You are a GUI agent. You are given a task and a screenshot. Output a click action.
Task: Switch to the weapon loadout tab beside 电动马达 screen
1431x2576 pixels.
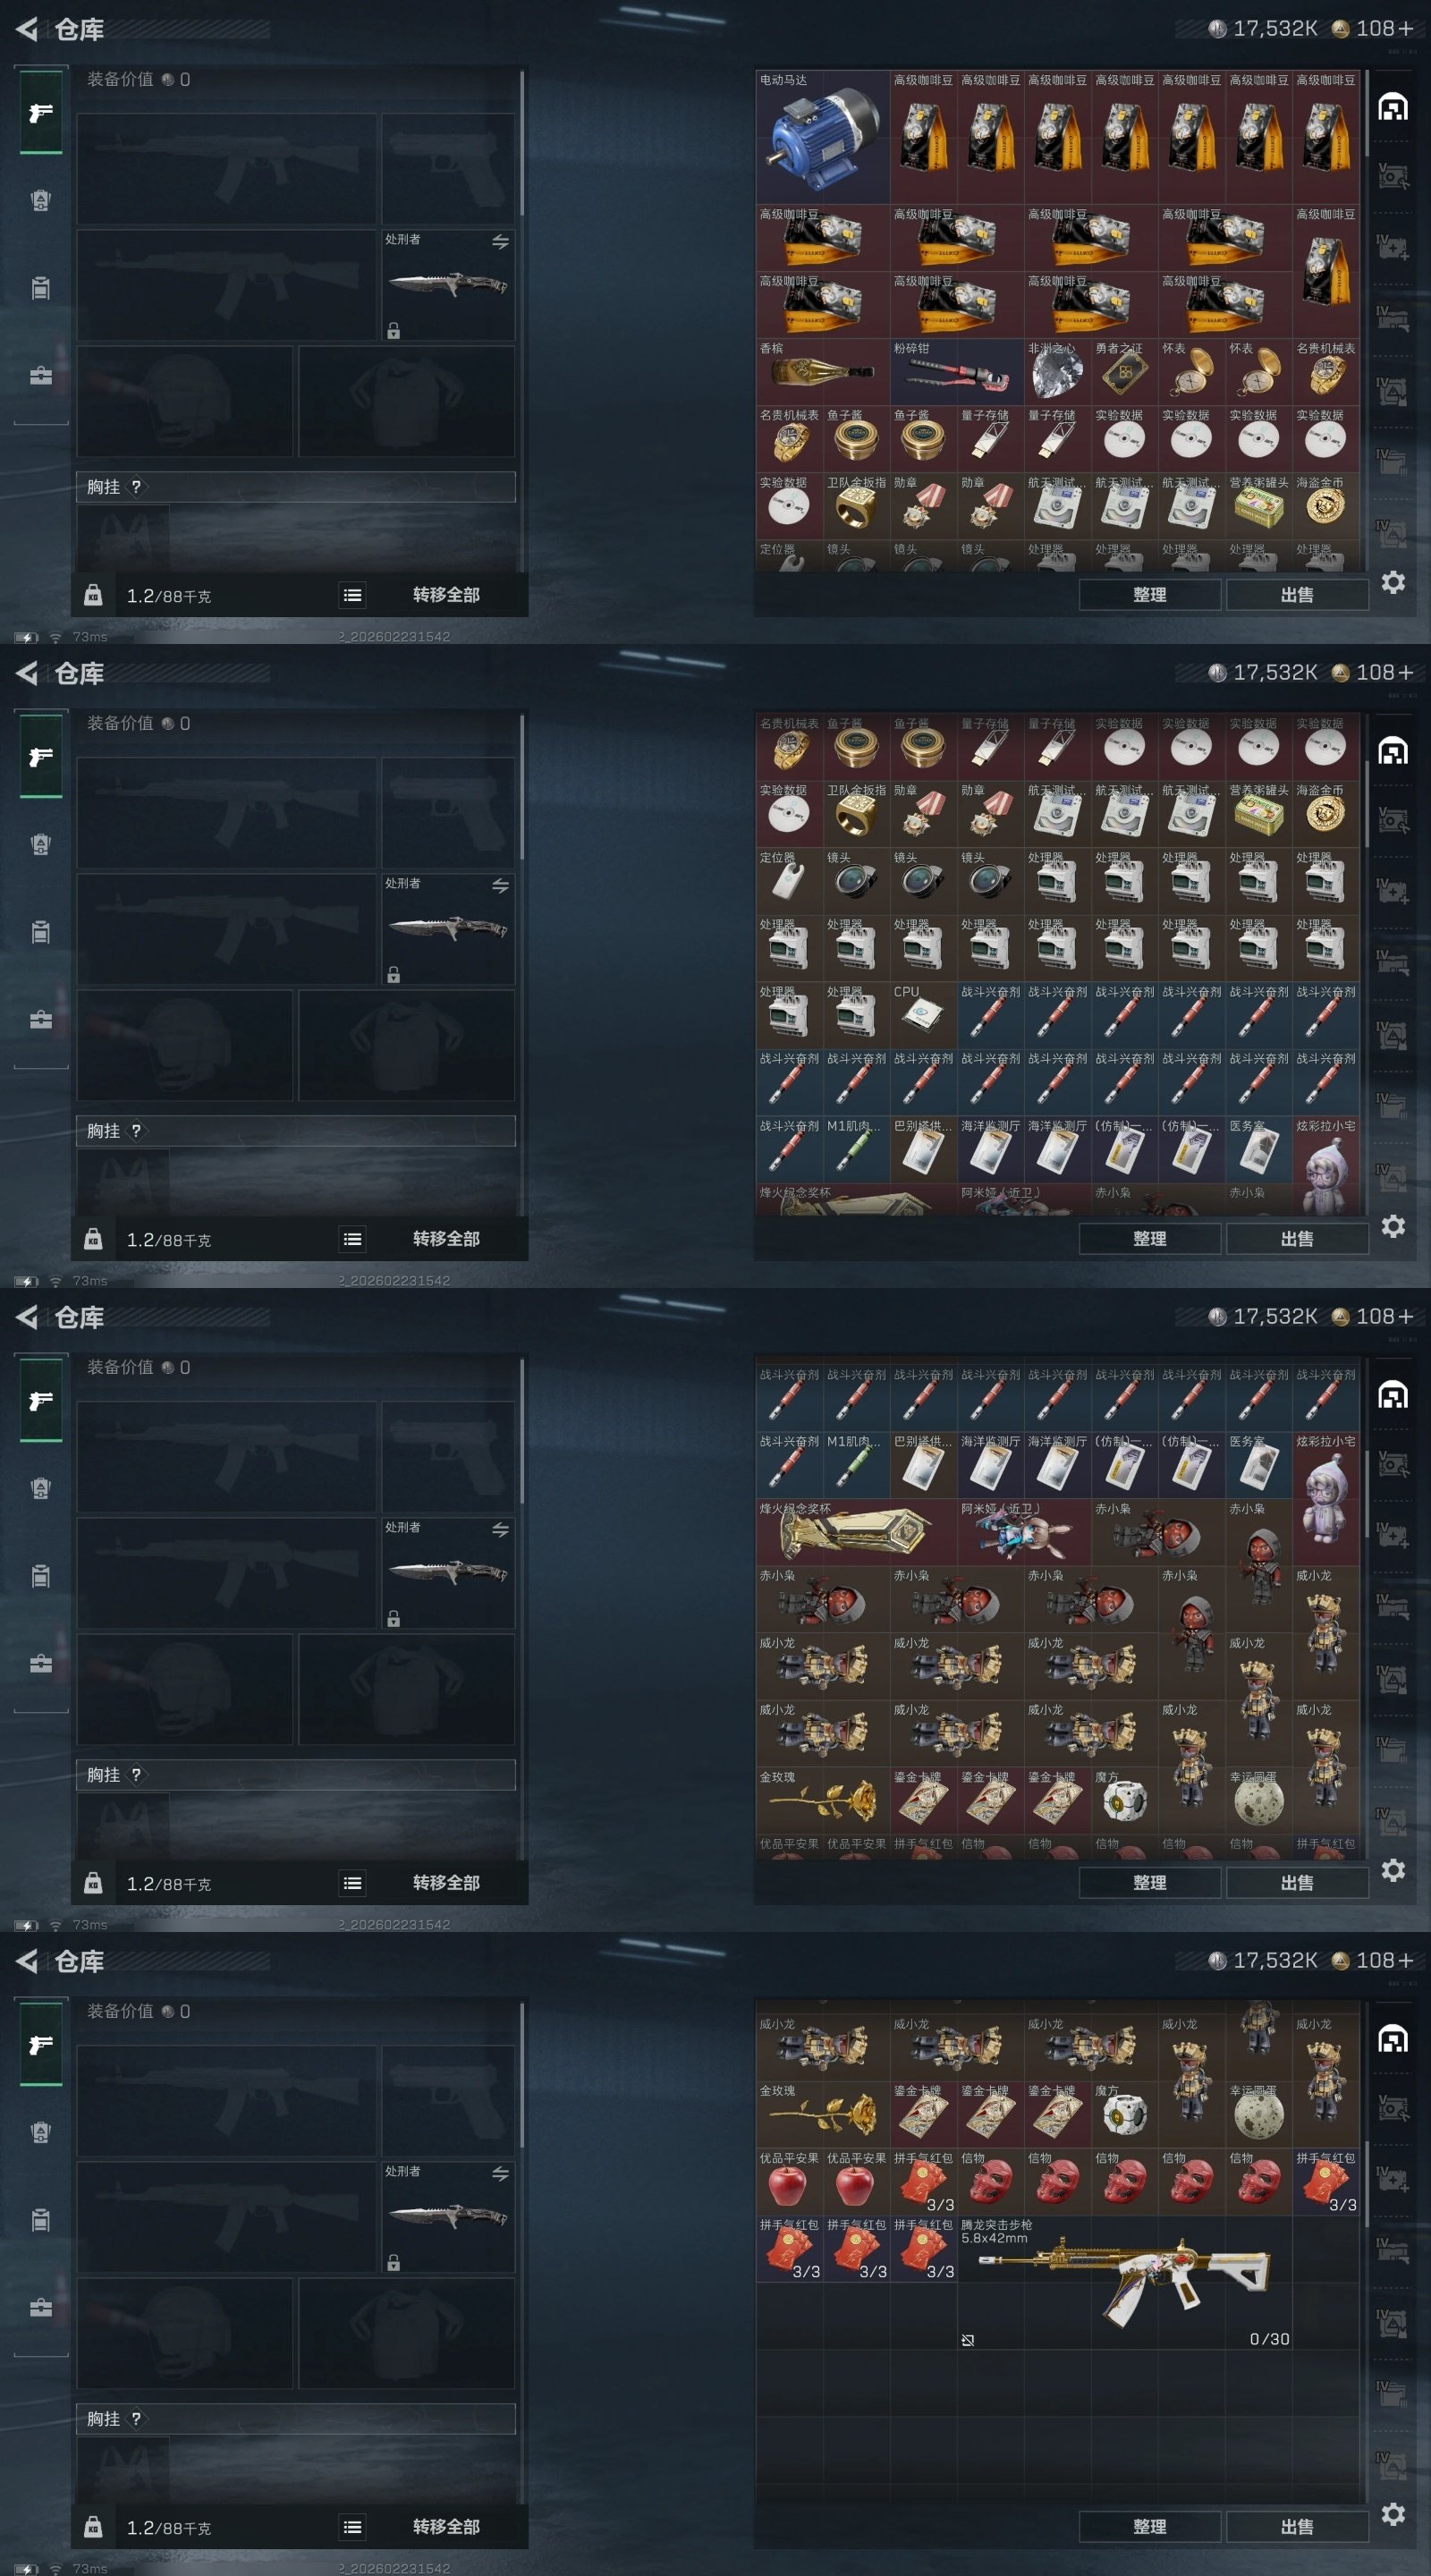pos(41,113)
